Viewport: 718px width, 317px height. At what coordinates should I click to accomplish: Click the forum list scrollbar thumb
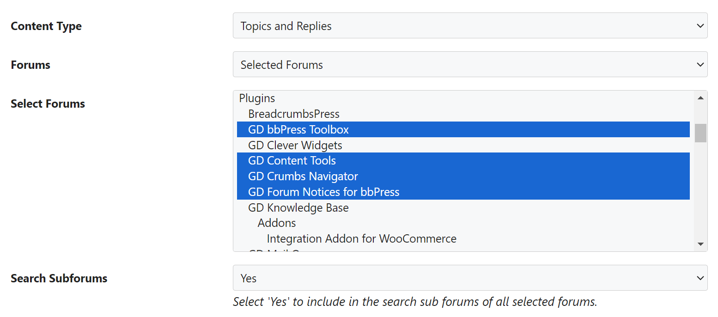tap(700, 133)
